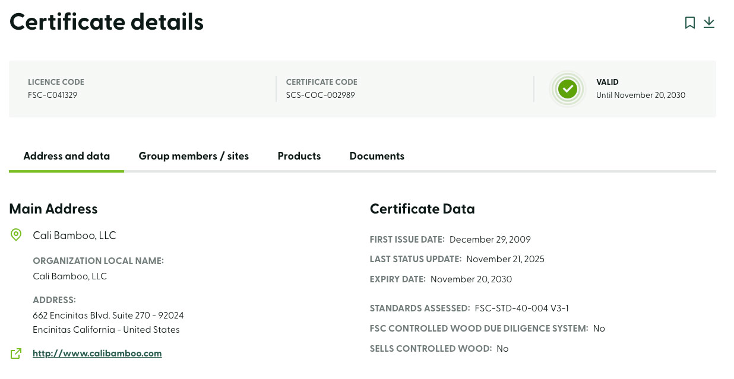Click the Until November 20, 2030 validity text
This screenshot has height=379, width=734.
[641, 95]
